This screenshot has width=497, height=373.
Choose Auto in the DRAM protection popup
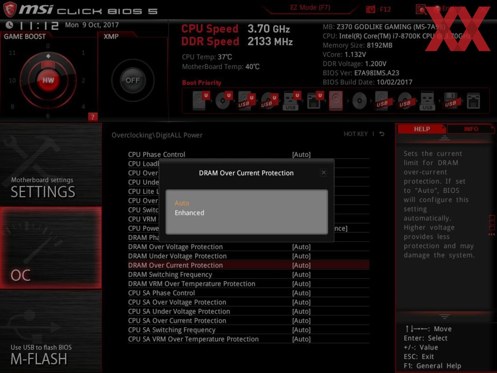pyautogui.click(x=182, y=203)
